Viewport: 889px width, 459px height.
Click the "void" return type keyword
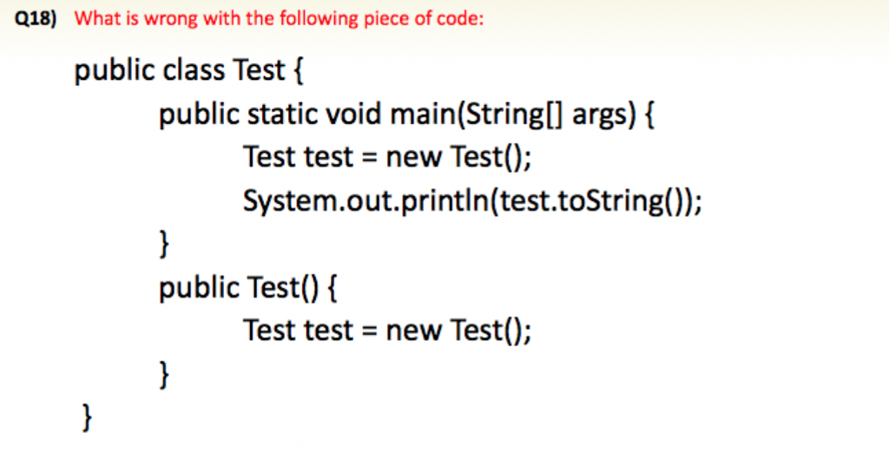pos(346,114)
